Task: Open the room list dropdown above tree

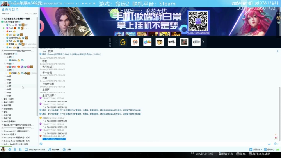Action: (x=6, y=14)
